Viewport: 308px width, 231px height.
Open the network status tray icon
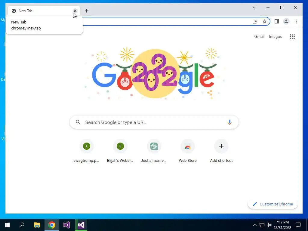(x=262, y=225)
